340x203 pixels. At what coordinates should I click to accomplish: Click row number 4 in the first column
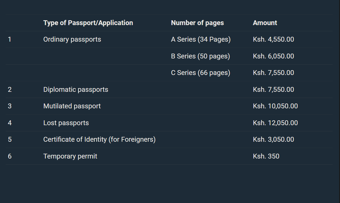[10, 123]
